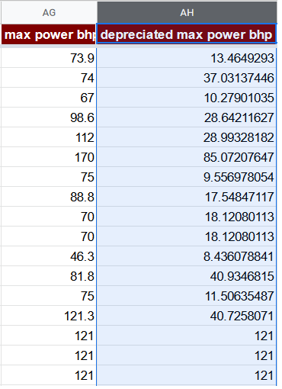Select cell showing 17.54847117
This screenshot has height=389, width=282.
(x=187, y=197)
